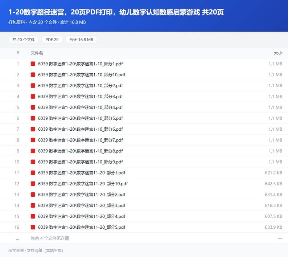Click the red PDF icon for 数字迷宫1-10_部分2.pdf

tap(33, 85)
